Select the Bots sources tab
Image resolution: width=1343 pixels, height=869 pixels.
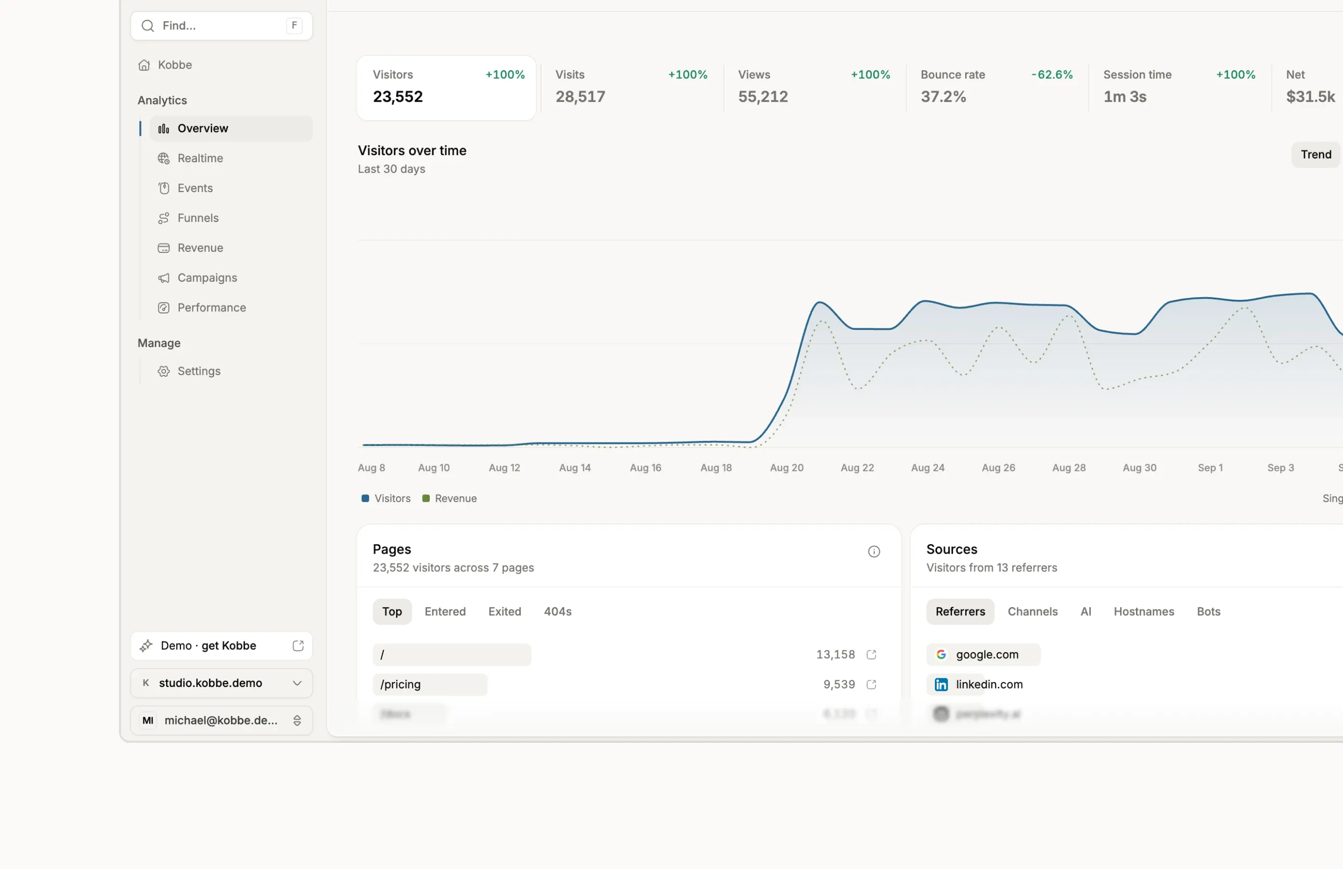pos(1208,612)
